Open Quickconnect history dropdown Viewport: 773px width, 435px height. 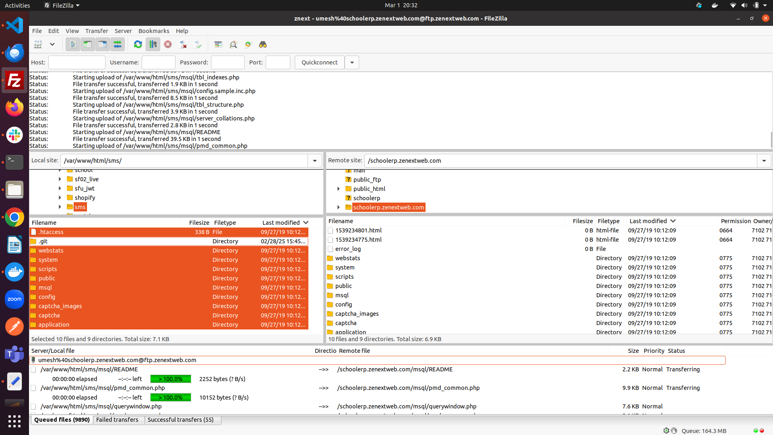pyautogui.click(x=352, y=62)
